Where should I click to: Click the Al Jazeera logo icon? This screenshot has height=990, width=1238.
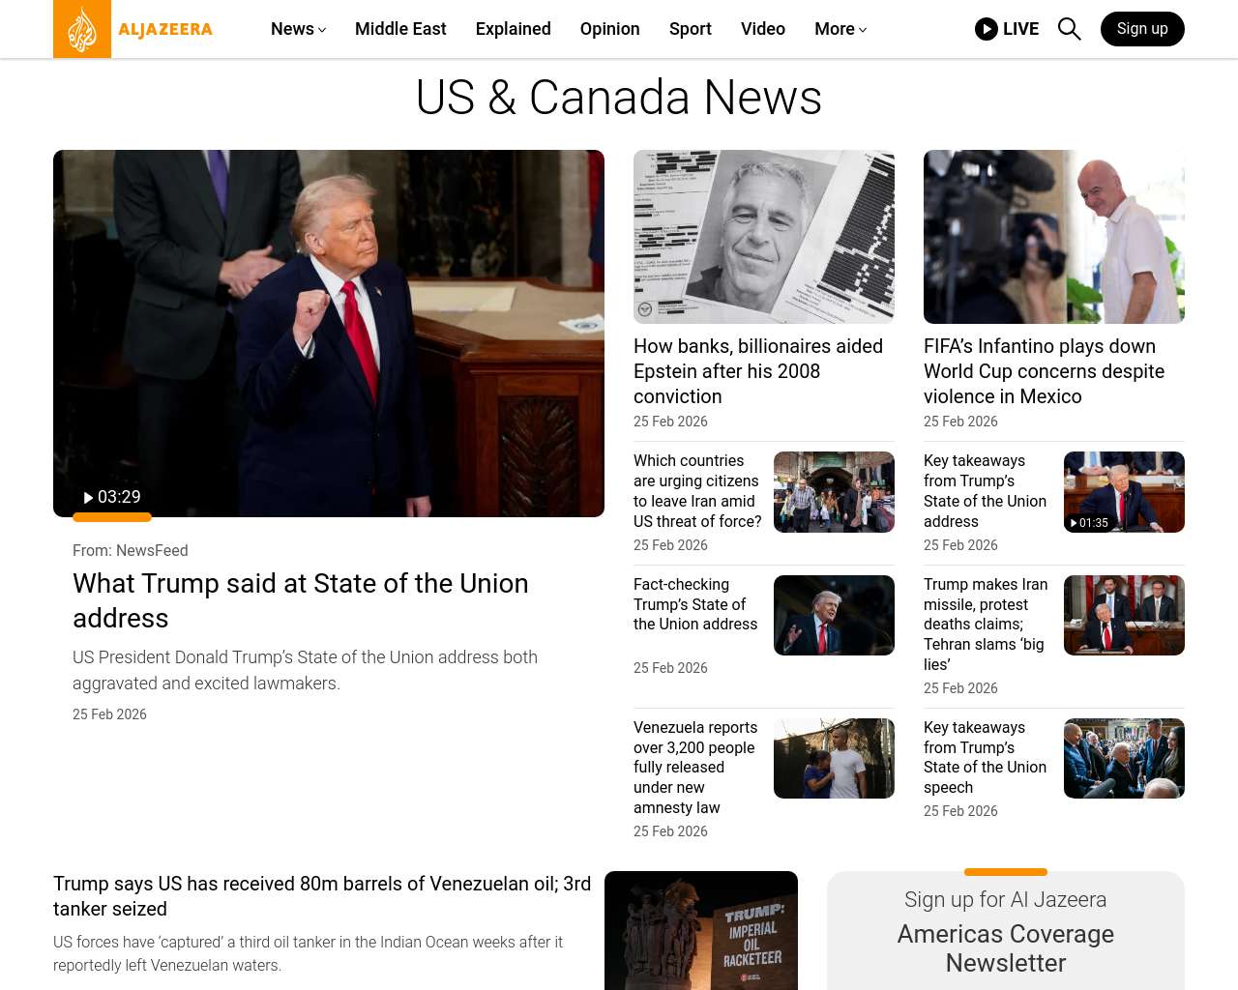[82, 29]
